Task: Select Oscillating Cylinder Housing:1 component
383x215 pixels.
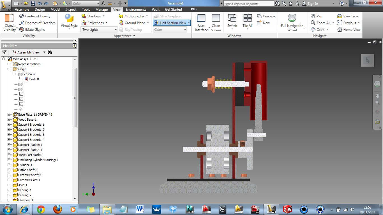Action: pyautogui.click(x=38, y=160)
